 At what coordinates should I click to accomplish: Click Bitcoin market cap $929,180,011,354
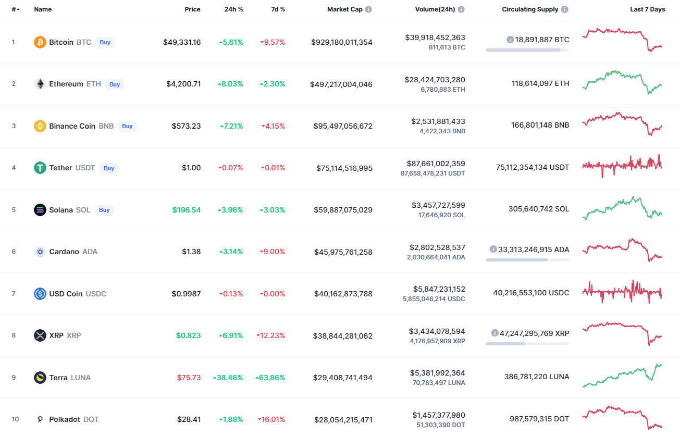click(342, 42)
